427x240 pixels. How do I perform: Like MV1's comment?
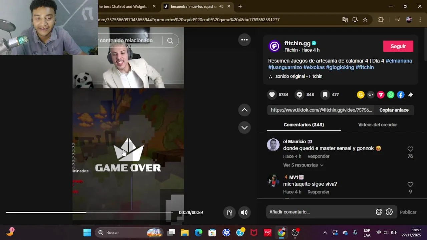pyautogui.click(x=410, y=185)
